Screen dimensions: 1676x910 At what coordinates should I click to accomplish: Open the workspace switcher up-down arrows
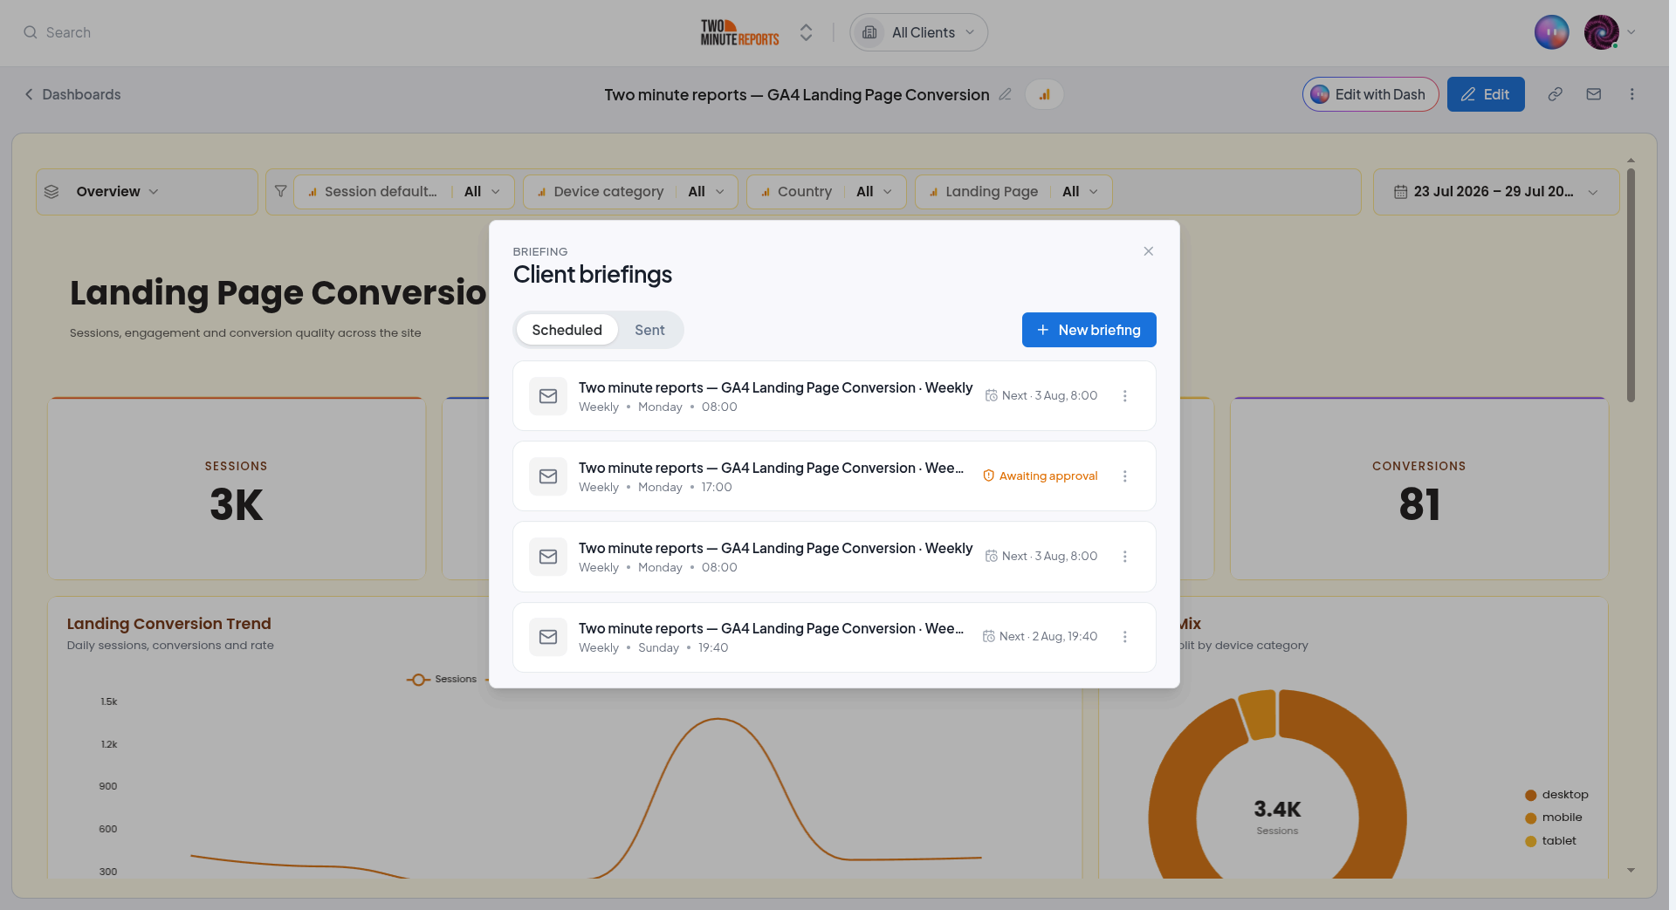[807, 32]
